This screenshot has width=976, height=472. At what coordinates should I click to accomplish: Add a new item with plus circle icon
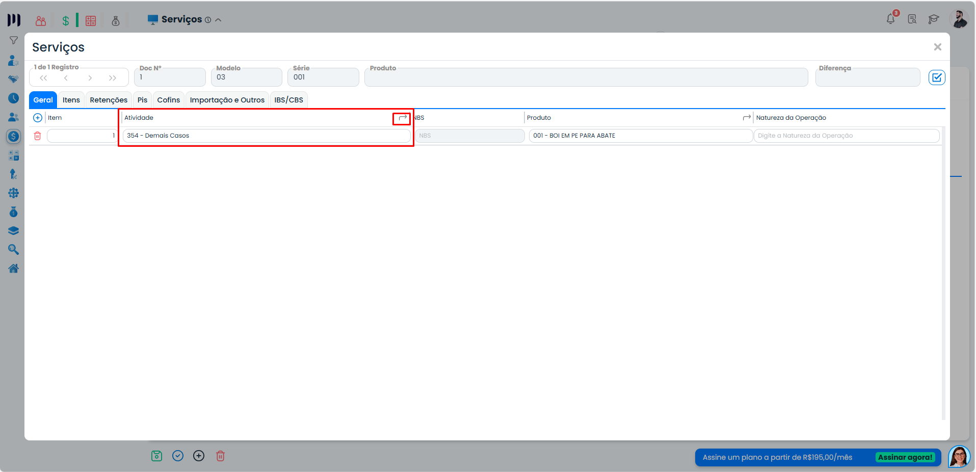pos(38,118)
